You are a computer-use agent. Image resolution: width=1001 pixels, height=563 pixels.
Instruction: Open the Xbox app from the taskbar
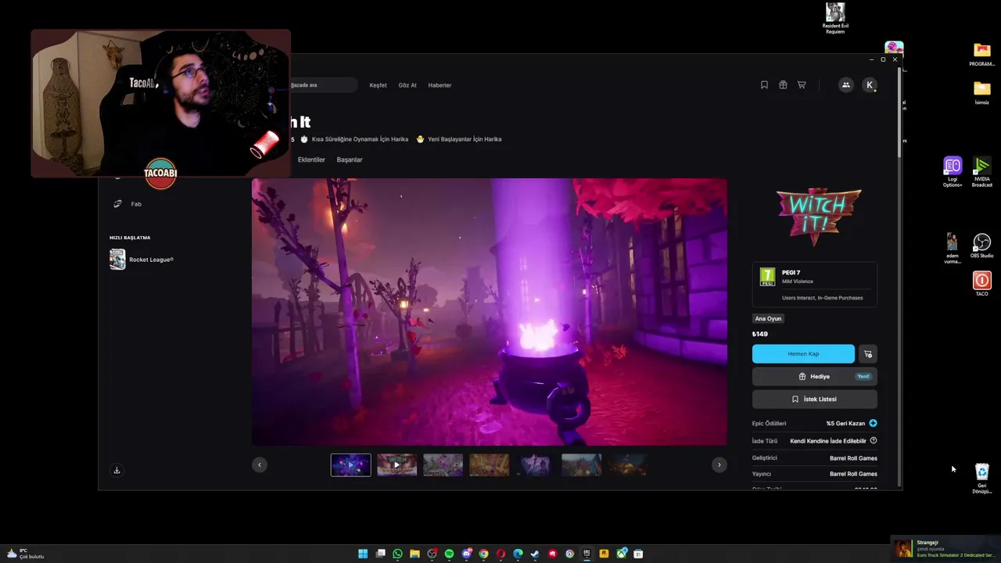click(x=621, y=554)
